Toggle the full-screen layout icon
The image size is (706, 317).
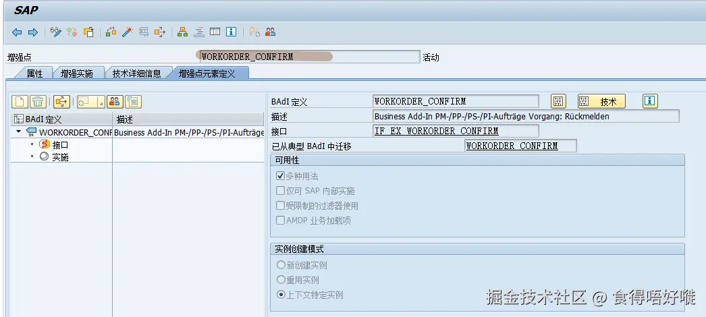coord(215,32)
